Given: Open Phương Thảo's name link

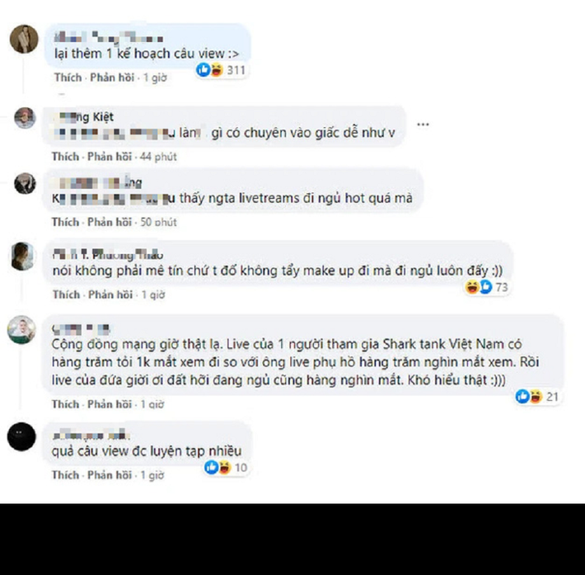Looking at the screenshot, I should pos(108,255).
